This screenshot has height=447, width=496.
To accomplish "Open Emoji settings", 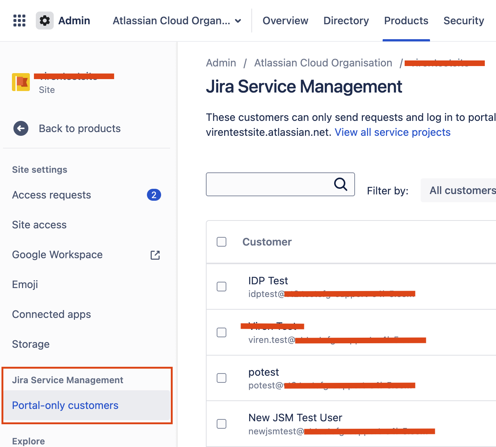I will (25, 284).
